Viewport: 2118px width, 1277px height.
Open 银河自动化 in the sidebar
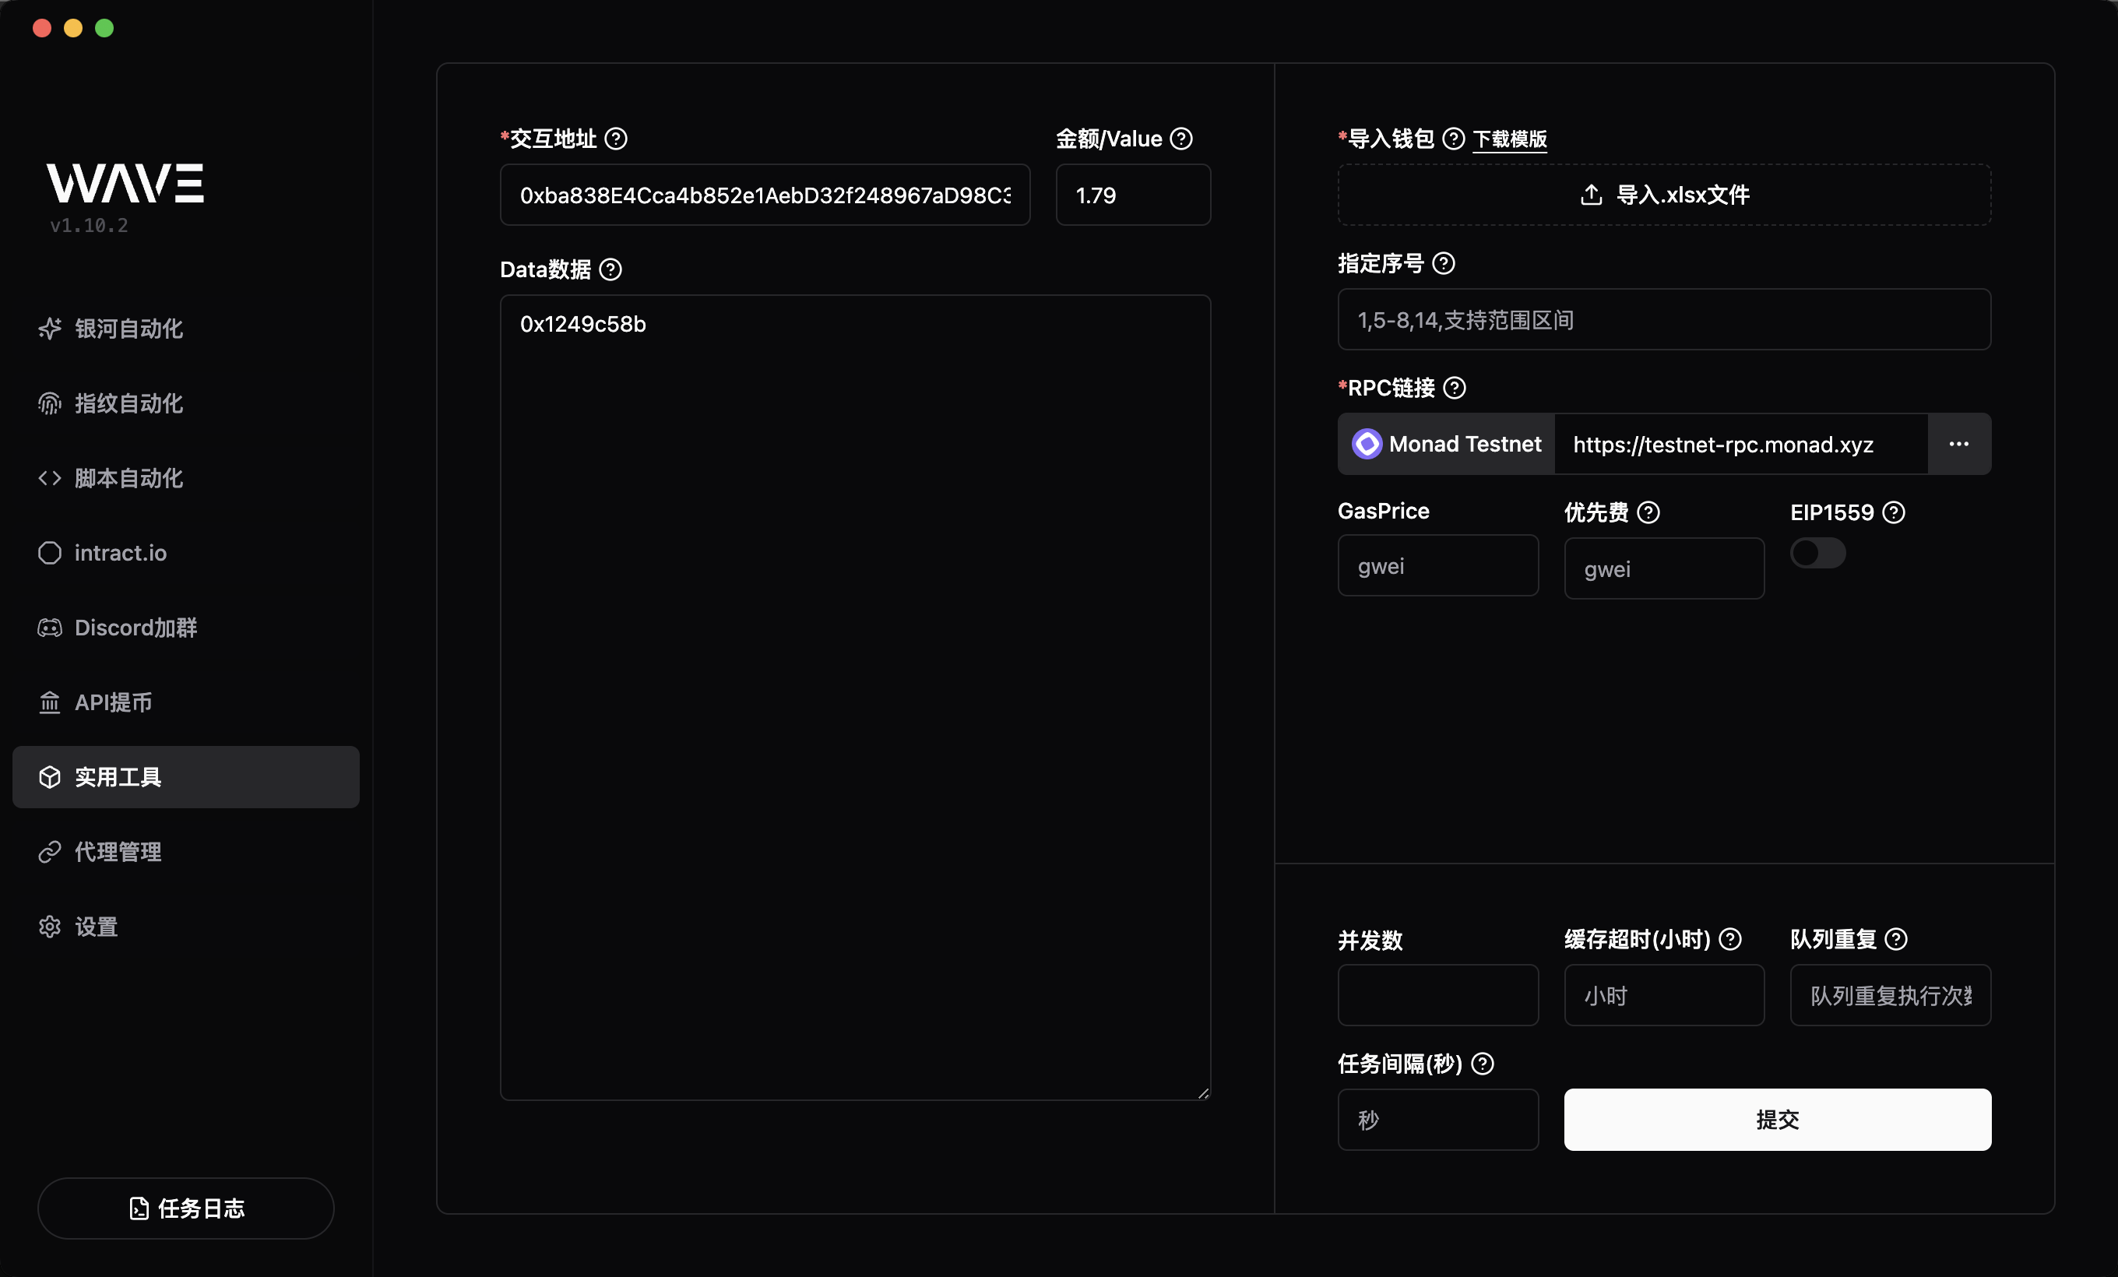click(128, 329)
